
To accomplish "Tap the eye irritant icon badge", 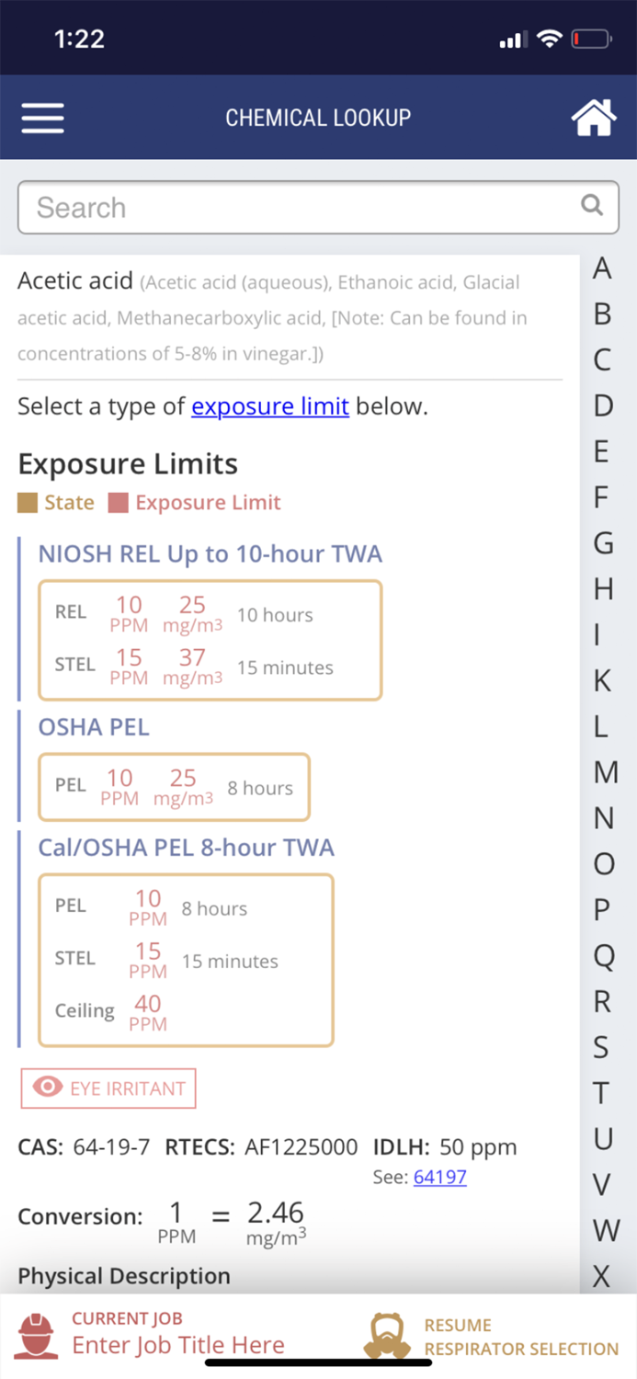I will pyautogui.click(x=47, y=1088).
